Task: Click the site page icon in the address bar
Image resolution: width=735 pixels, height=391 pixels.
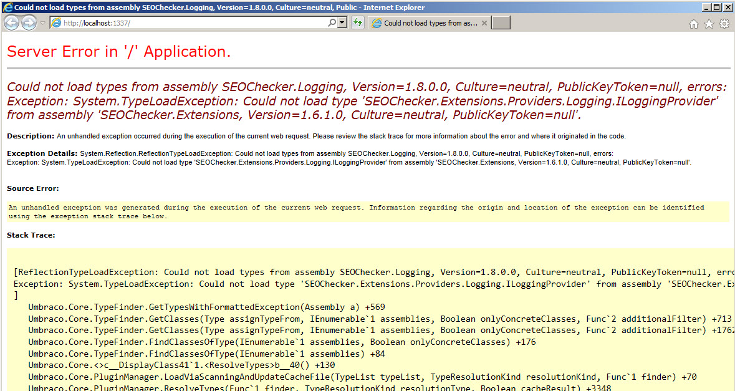Action: point(56,23)
